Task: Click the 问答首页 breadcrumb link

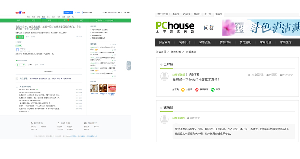Action: click(x=161, y=52)
